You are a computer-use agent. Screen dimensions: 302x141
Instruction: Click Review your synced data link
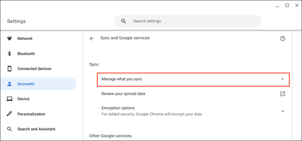(x=123, y=94)
